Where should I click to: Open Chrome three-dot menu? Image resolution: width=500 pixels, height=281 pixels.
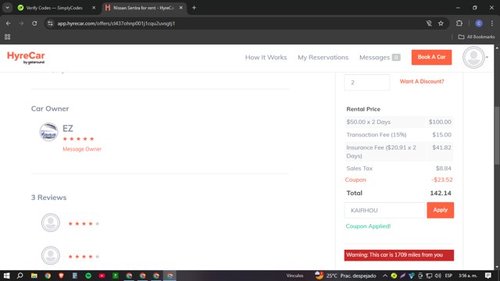pos(492,23)
